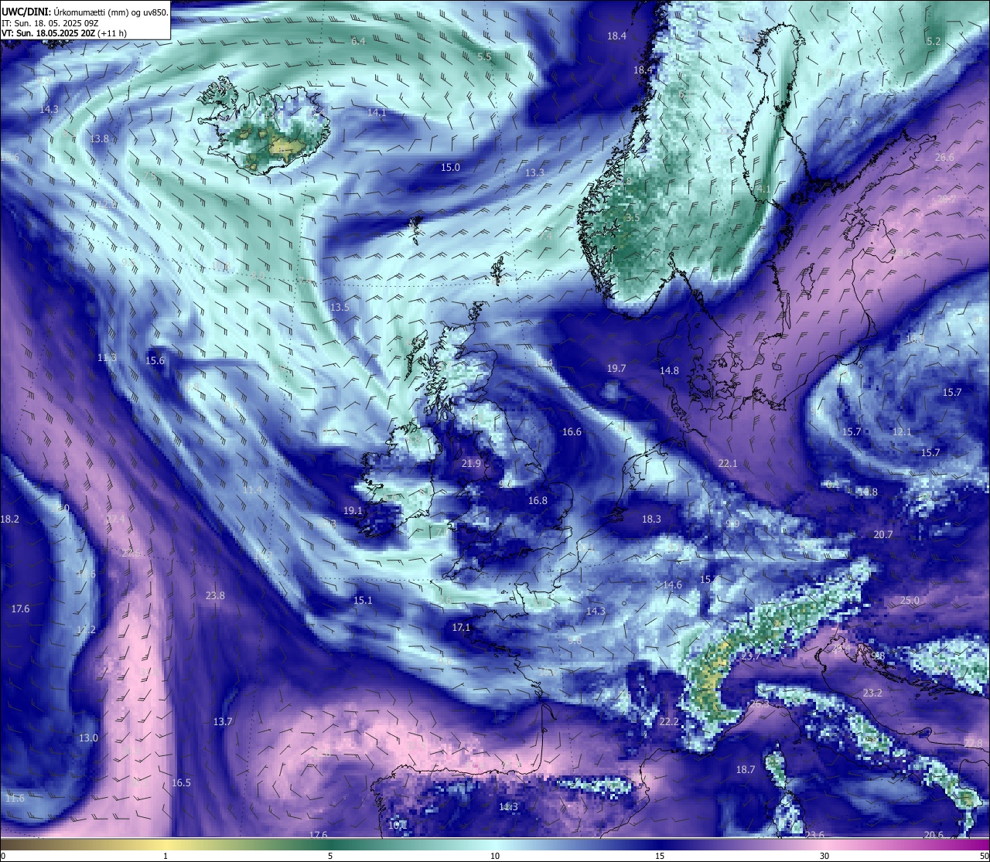
Task: Click the '16.8' value over England
Action: click(x=538, y=501)
